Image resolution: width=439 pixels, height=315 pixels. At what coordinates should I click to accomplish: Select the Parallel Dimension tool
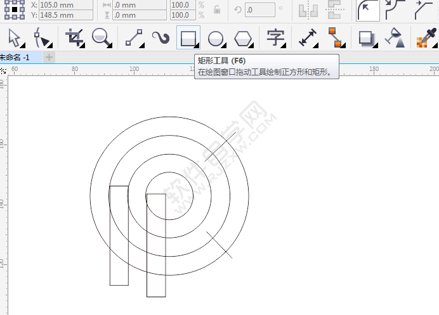tap(308, 39)
